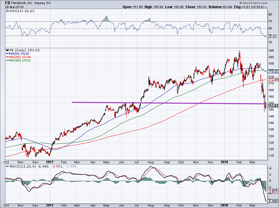Click the MA(50) 178.92 legend entry
This screenshot has height=208, width=279.
click(x=17, y=54)
